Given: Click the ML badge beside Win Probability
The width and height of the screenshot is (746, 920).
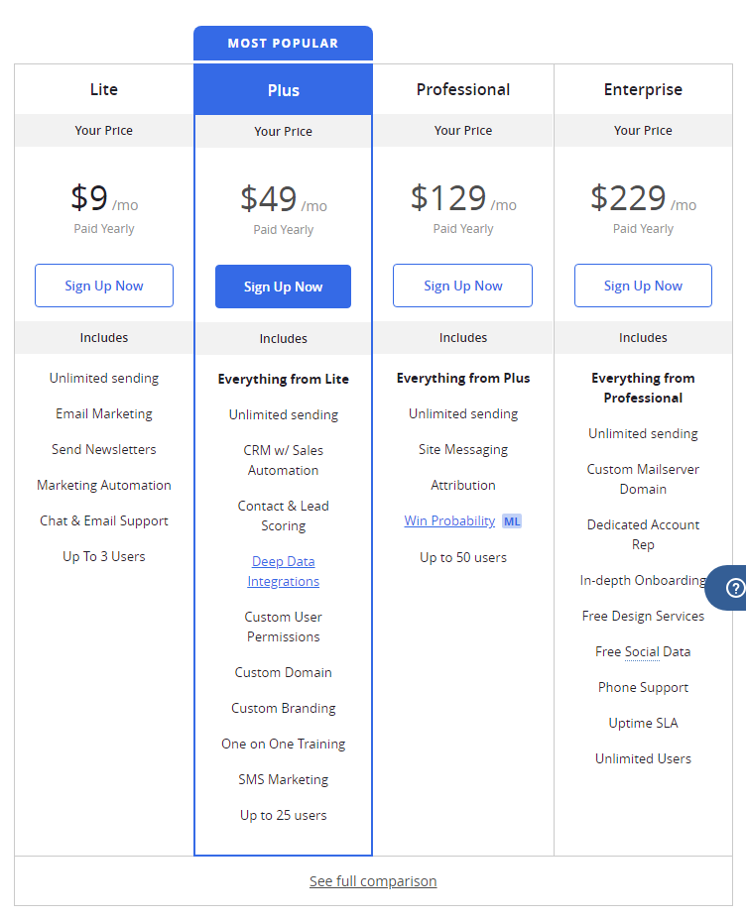Looking at the screenshot, I should pos(512,521).
